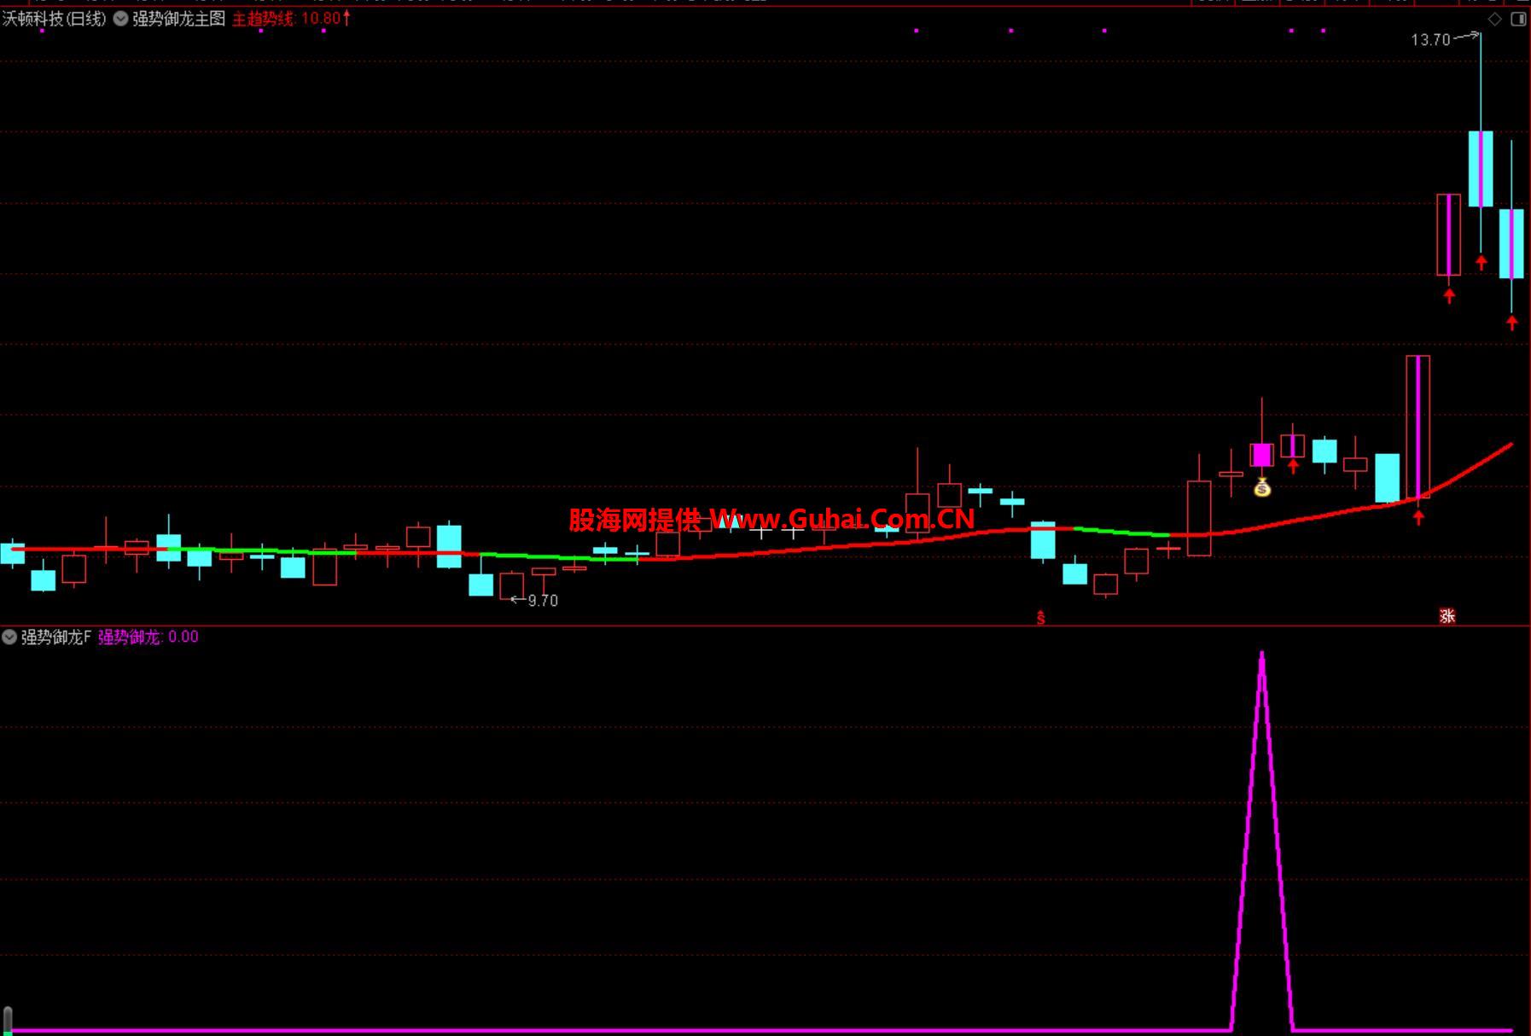Viewport: 1531px width, 1036px height.
Task: Click the magenta spike peak in the sub-chart
Action: pos(1262,655)
